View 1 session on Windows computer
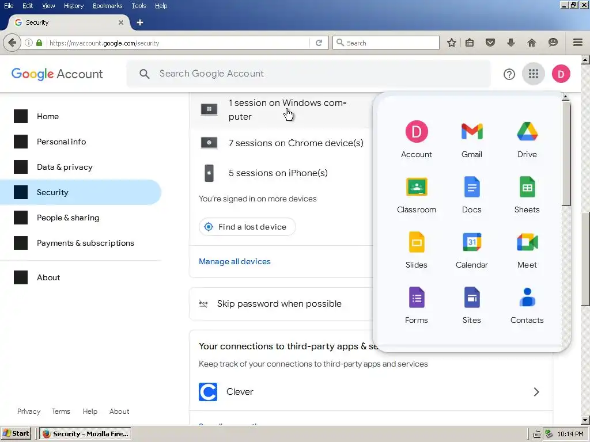 [x=281, y=109]
